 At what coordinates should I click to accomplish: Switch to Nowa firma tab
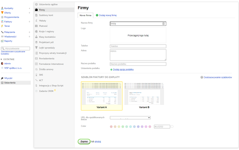pyautogui.click(x=85, y=15)
